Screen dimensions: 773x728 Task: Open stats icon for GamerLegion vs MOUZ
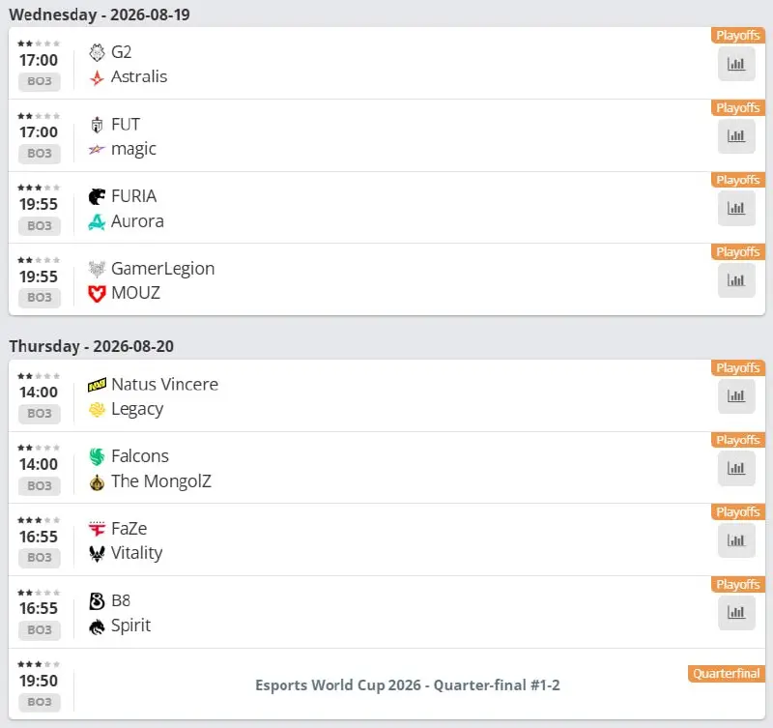coord(736,280)
